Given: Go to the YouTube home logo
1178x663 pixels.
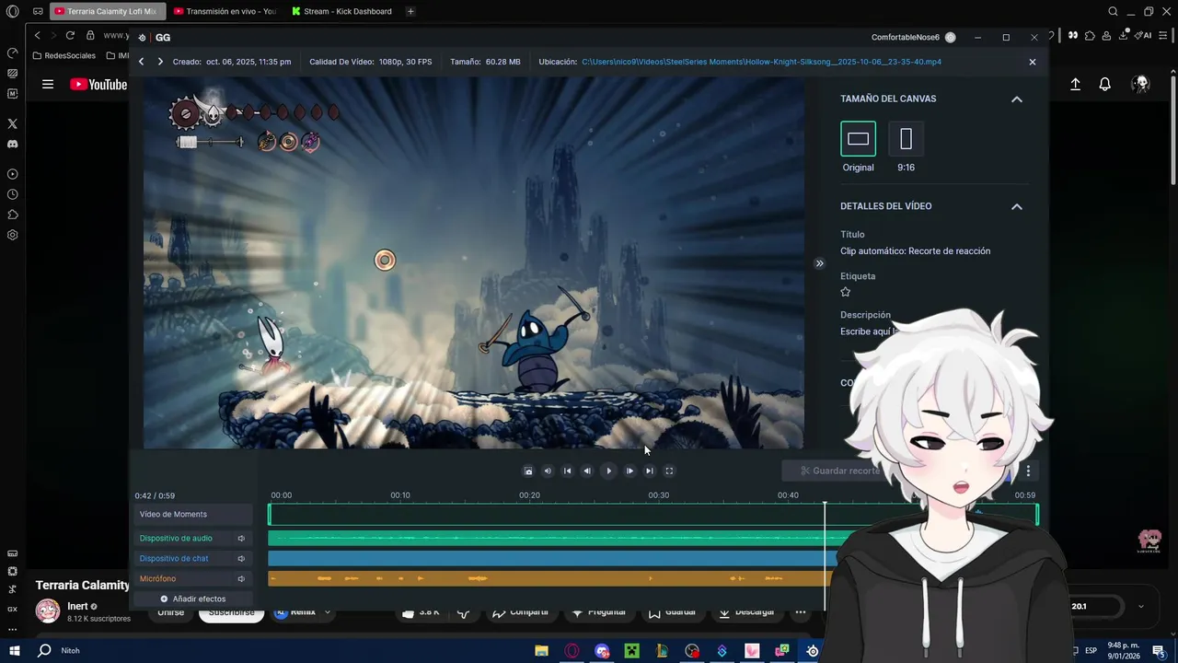Looking at the screenshot, I should click(x=98, y=85).
